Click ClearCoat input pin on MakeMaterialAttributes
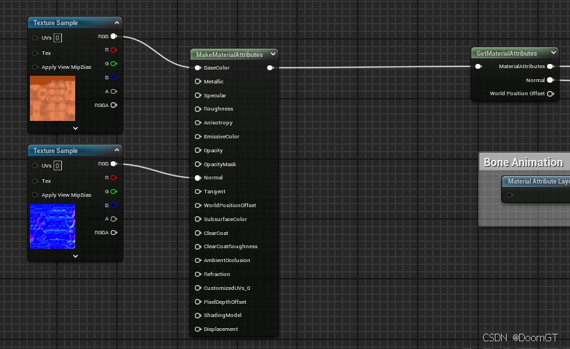The width and height of the screenshot is (570, 349). [198, 233]
